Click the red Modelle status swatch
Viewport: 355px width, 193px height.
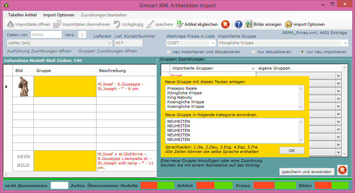149,186
